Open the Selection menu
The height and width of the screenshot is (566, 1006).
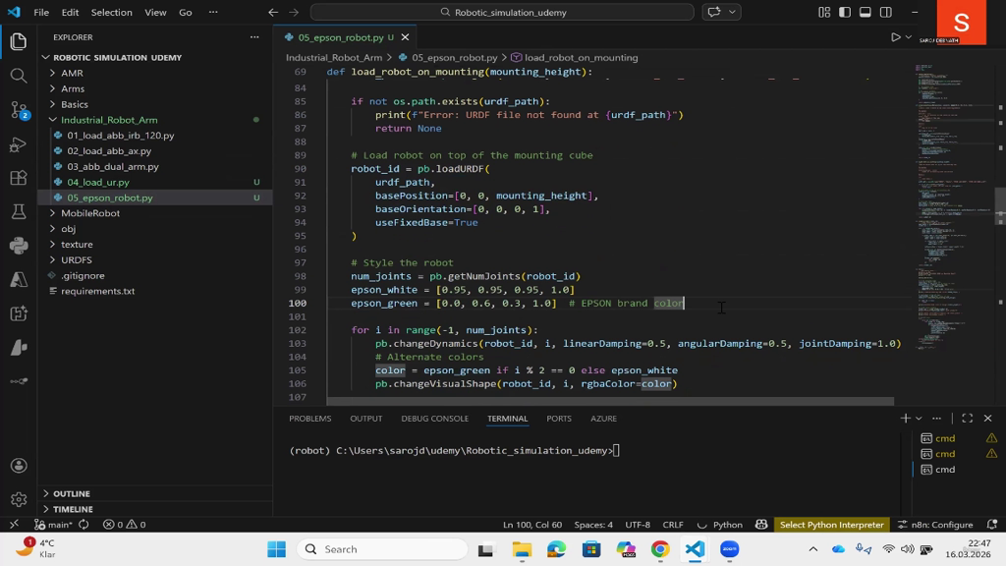[x=112, y=12]
